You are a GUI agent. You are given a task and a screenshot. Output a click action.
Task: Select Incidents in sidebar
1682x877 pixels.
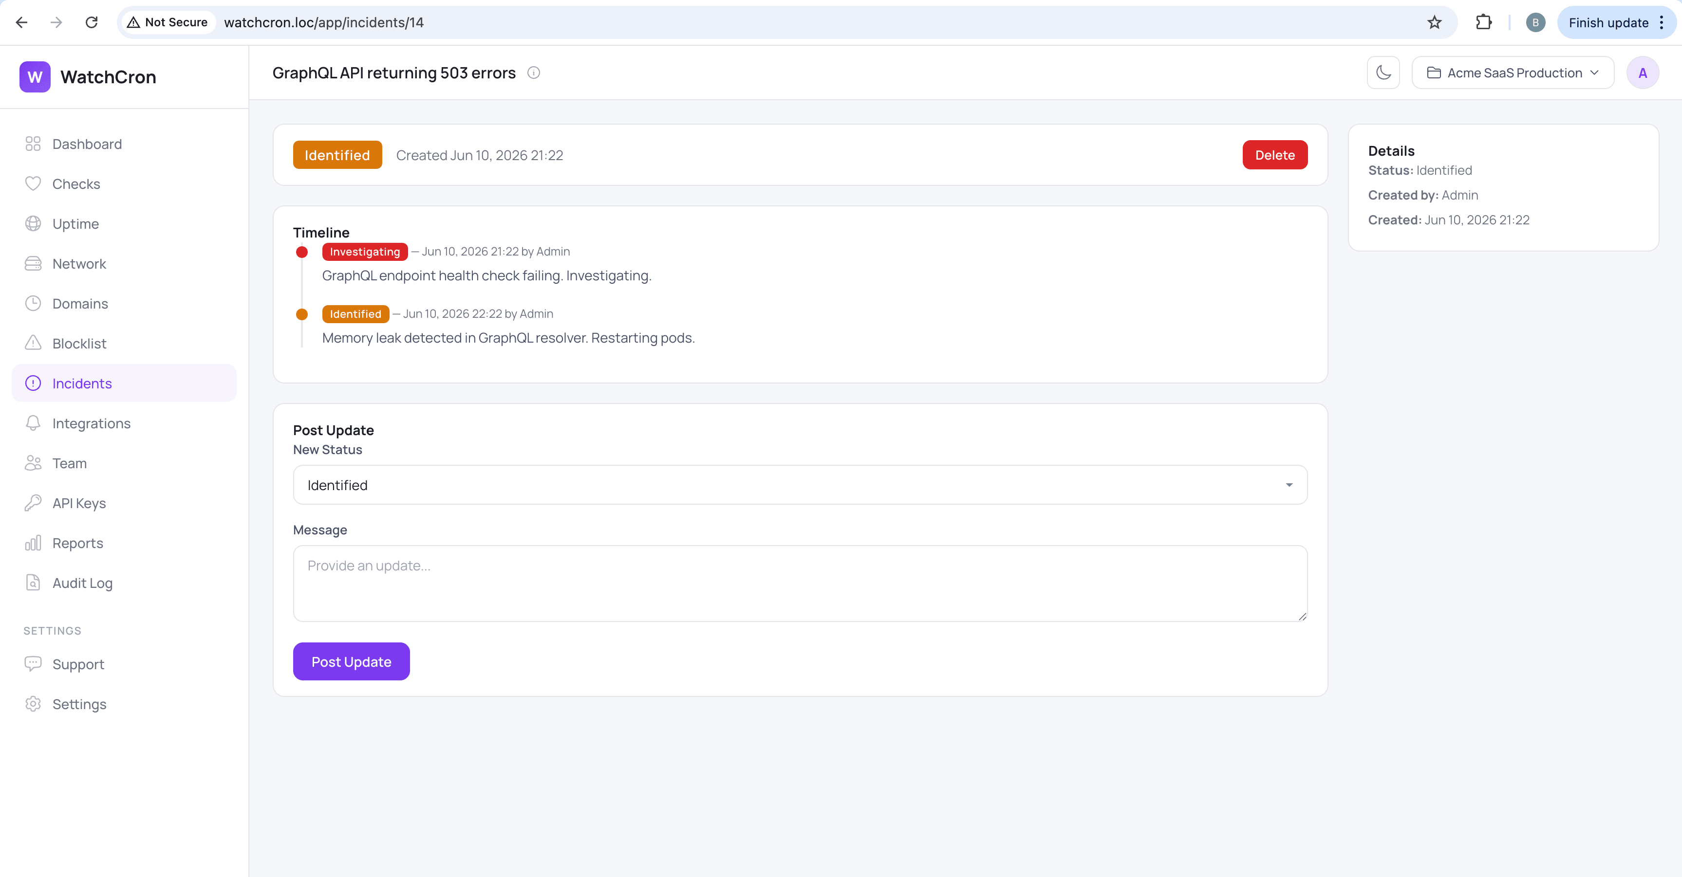[124, 383]
